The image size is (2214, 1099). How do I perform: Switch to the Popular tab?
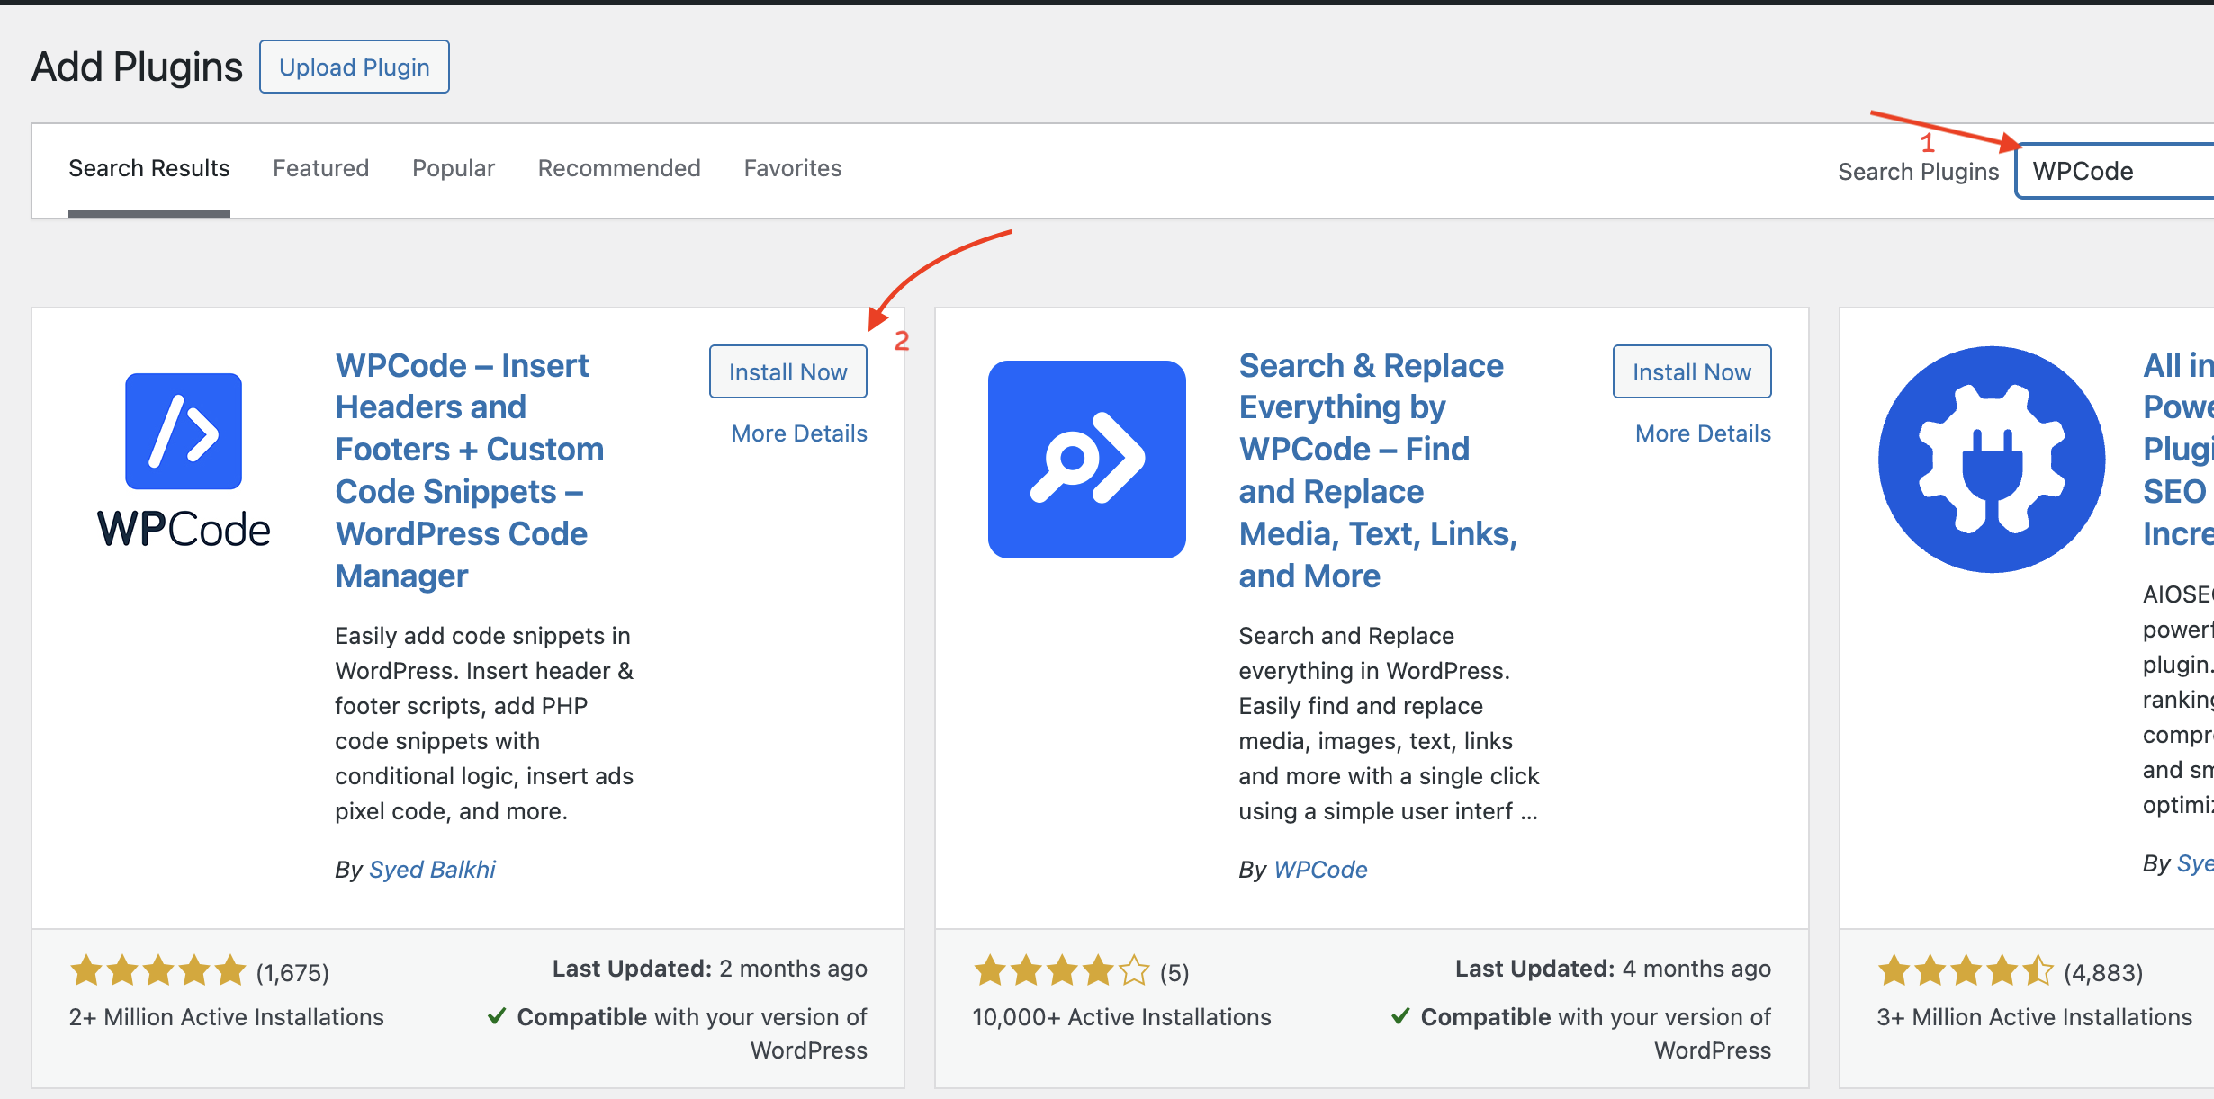point(454,168)
